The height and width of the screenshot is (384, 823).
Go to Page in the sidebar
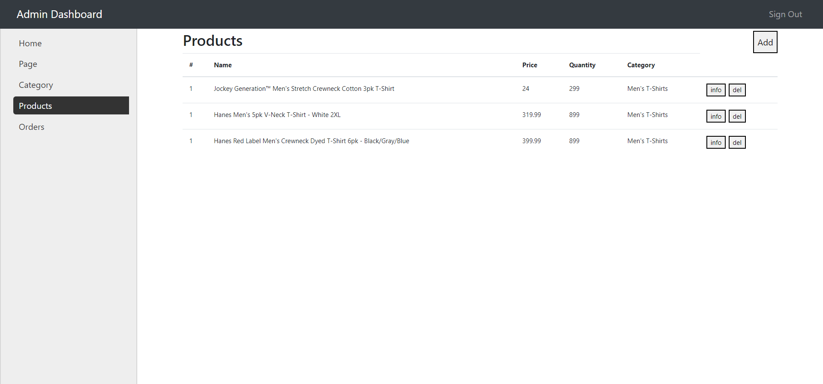point(28,64)
